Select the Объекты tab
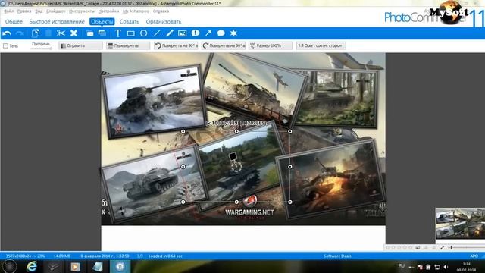This screenshot has width=485, height=273. point(102,22)
